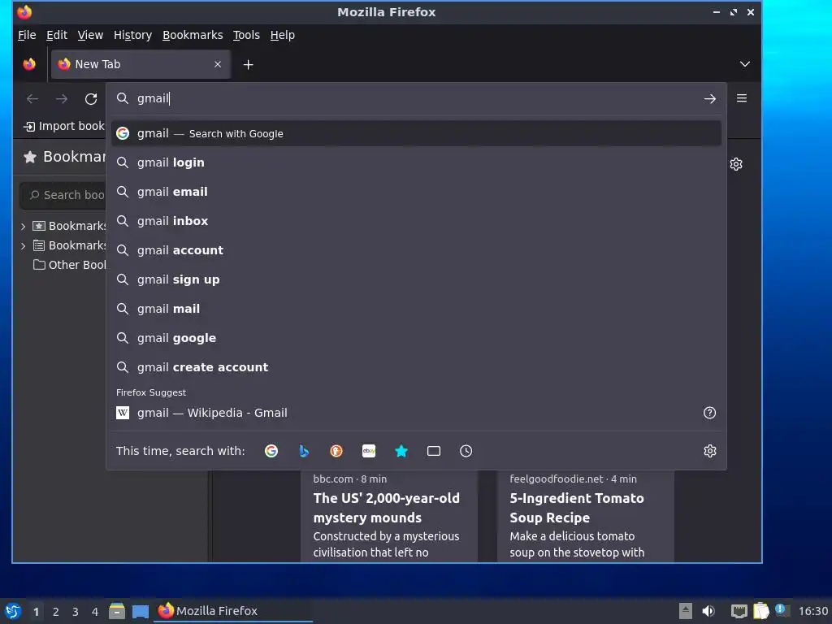Open the Bookmarks menu
The width and height of the screenshot is (832, 624).
(x=193, y=35)
